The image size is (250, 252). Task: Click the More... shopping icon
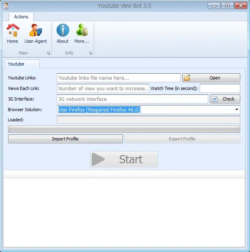[82, 34]
